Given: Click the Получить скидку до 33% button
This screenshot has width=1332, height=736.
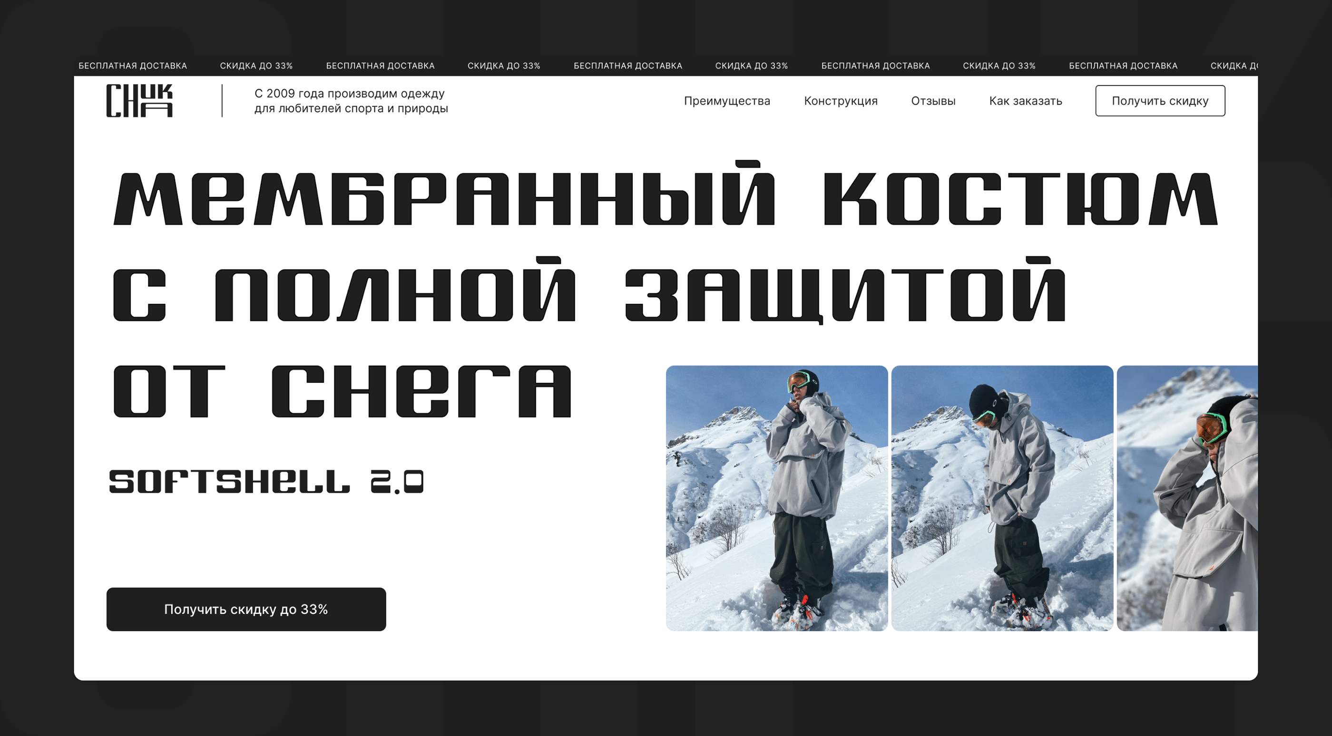Looking at the screenshot, I should pos(246,609).
